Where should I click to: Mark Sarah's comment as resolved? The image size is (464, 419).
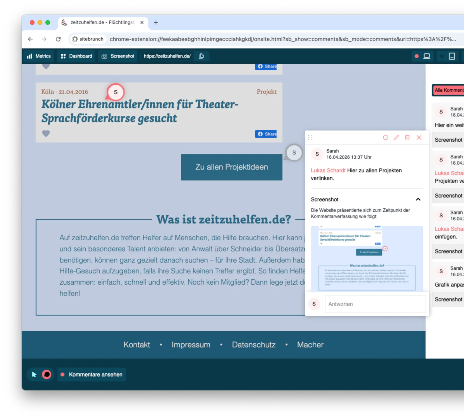385,138
